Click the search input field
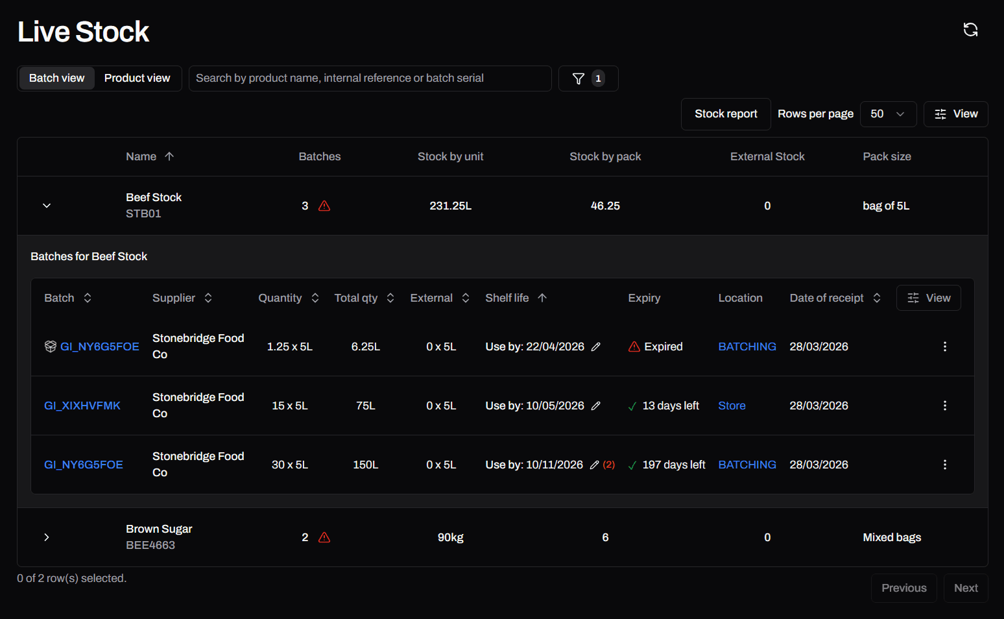1004x619 pixels. 370,78
